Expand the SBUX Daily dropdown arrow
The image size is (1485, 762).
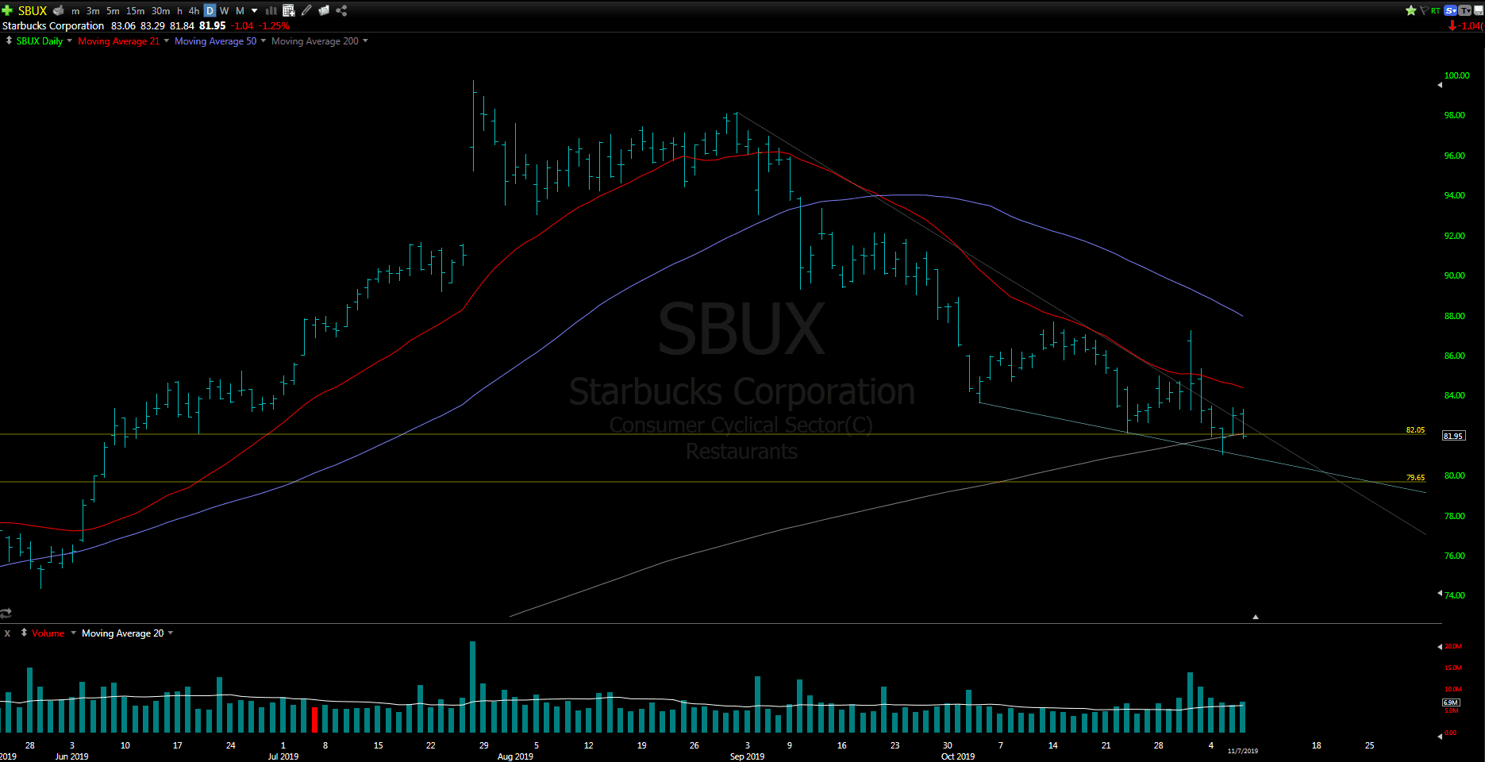69,40
